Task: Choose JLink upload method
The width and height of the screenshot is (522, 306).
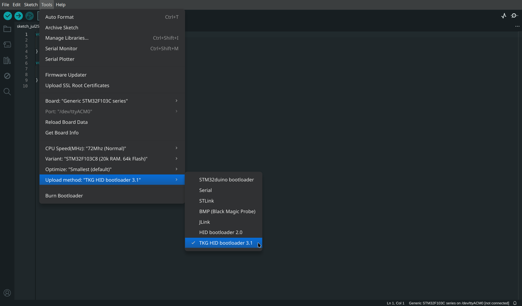Action: (223, 222)
